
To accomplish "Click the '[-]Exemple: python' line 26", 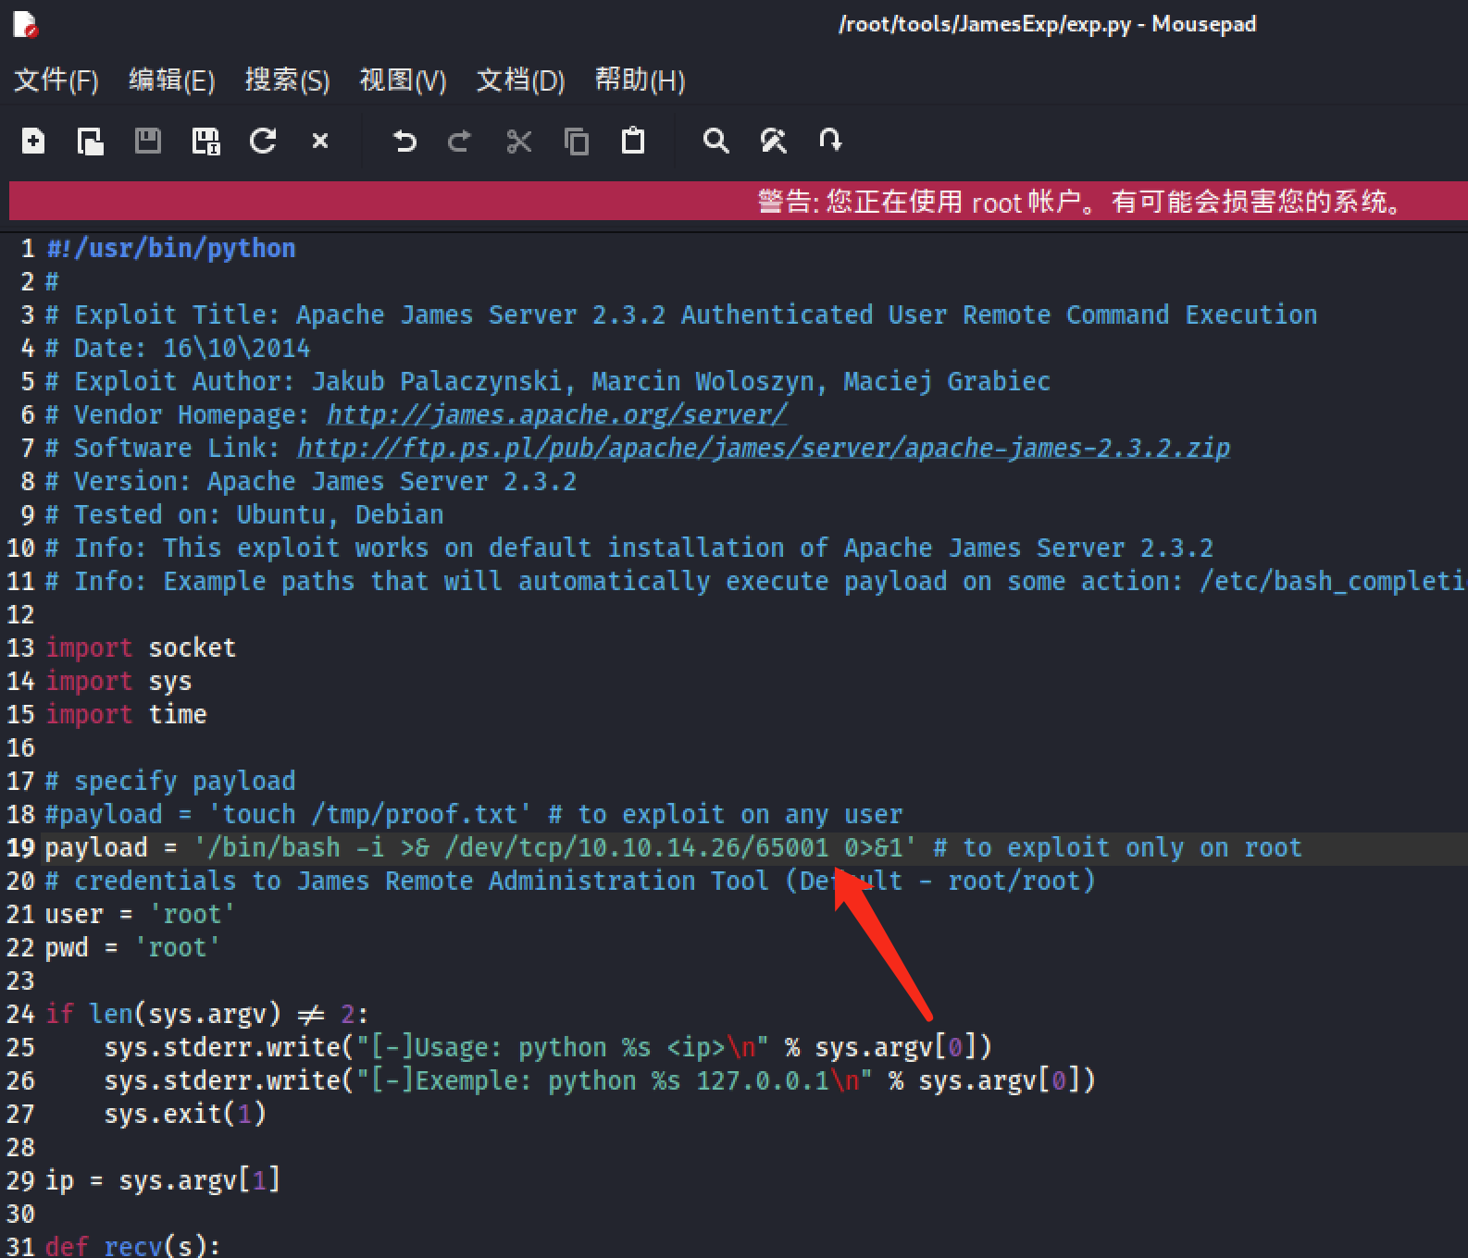I will click(x=600, y=1080).
